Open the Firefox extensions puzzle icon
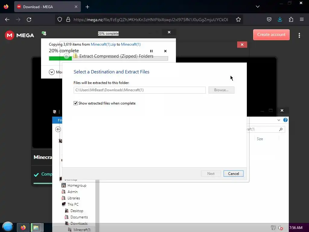 click(291, 20)
